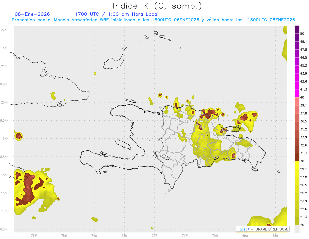Click the "70W" longitude label
The image size is (309, 239).
[x=215, y=235]
